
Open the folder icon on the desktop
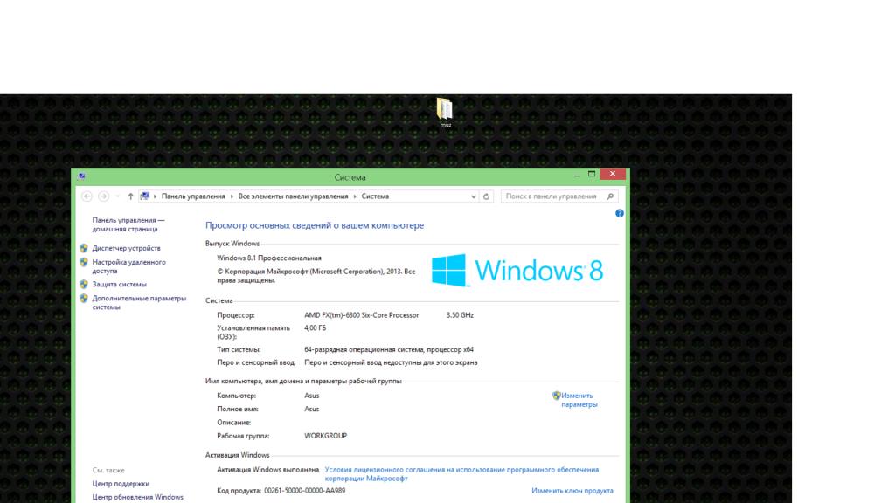[445, 111]
